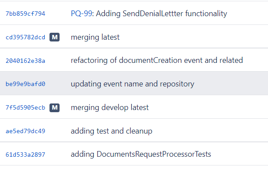Click 'refactoring of documentCreation event and related' message
268x172 pixels.
157,61
